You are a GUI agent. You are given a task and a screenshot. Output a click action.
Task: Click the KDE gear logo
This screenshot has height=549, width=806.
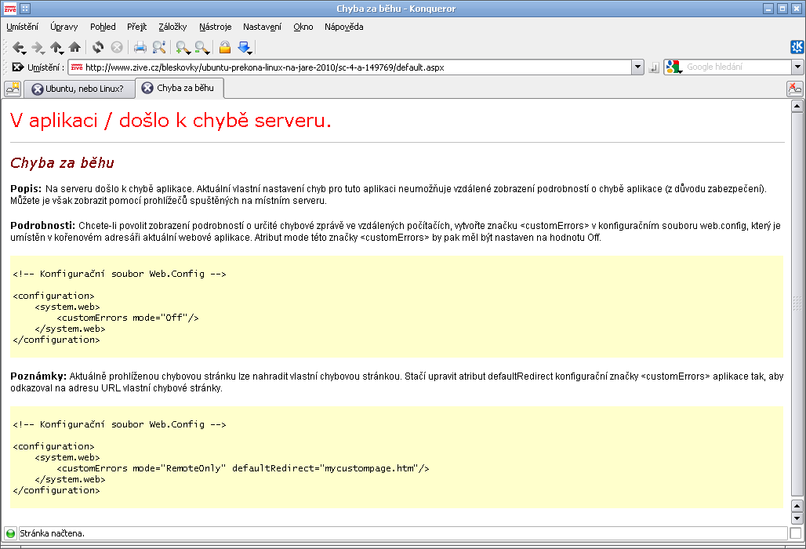797,47
